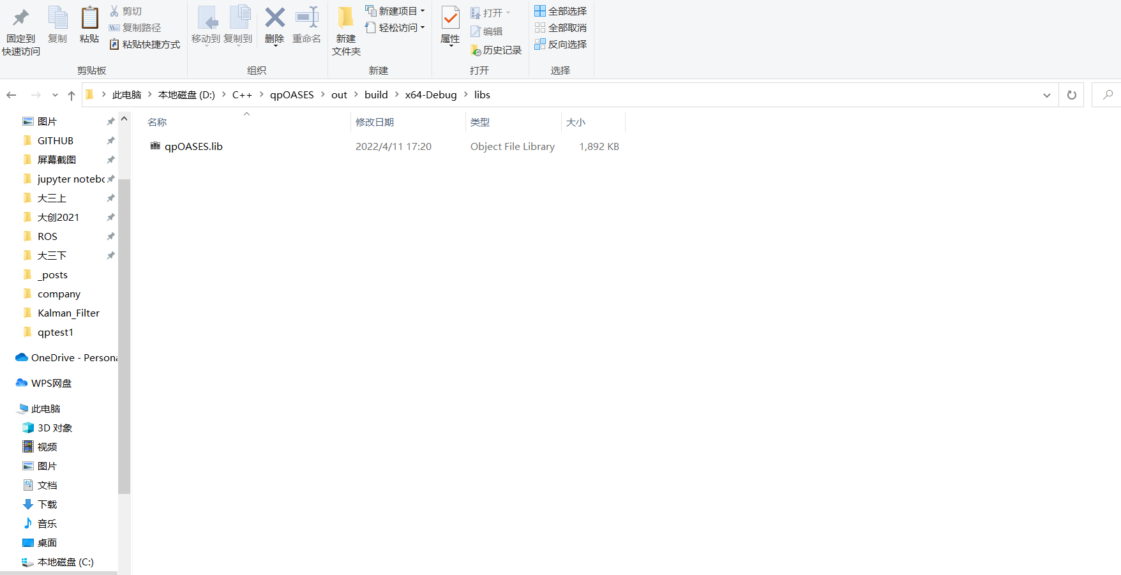
Task: Go forward with the right arrow
Action: click(36, 95)
